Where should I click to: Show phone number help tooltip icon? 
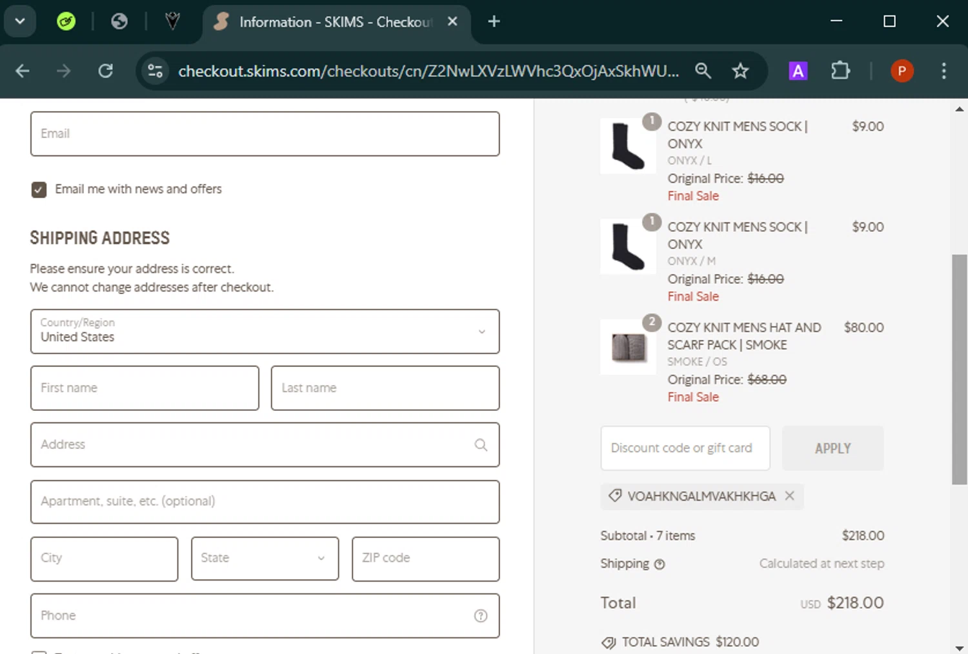pos(481,616)
